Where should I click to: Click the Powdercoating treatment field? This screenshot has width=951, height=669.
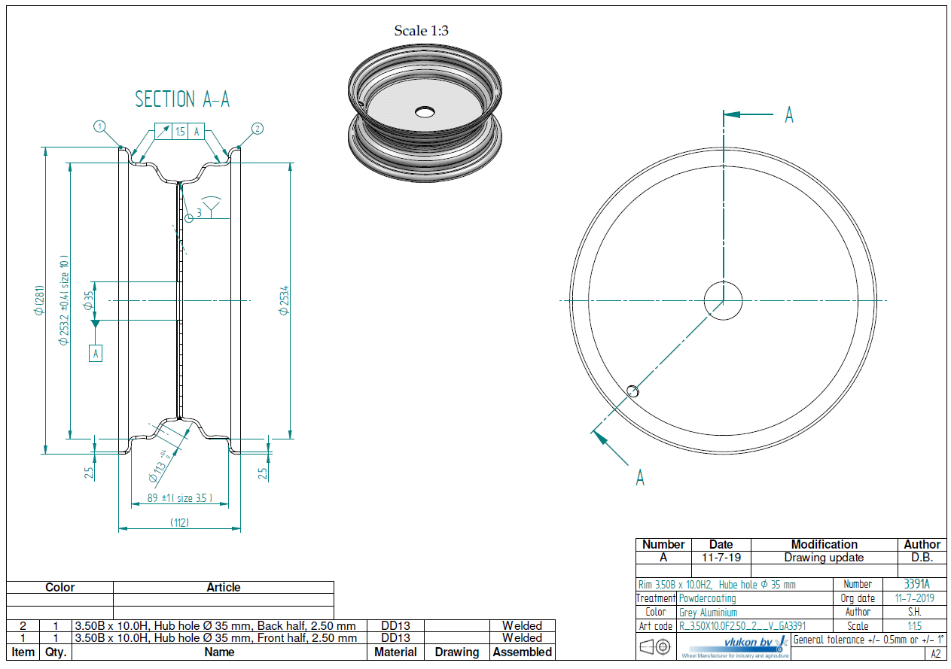coord(706,598)
